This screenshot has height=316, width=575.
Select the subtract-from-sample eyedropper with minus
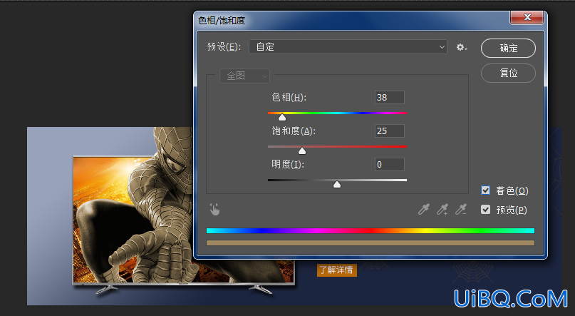coord(461,210)
